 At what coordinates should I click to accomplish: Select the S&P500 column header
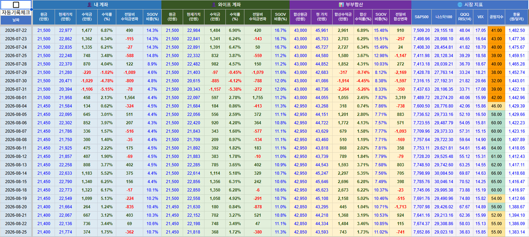(x=421, y=17)
